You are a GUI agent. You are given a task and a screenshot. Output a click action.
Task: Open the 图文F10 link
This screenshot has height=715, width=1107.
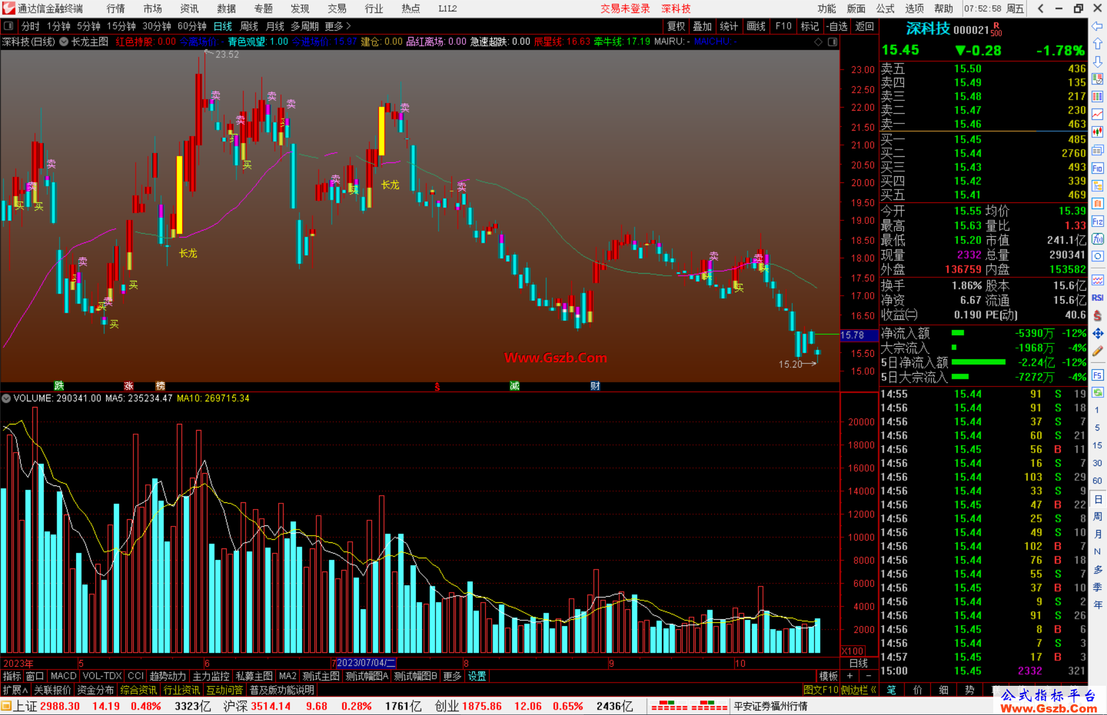click(x=821, y=690)
